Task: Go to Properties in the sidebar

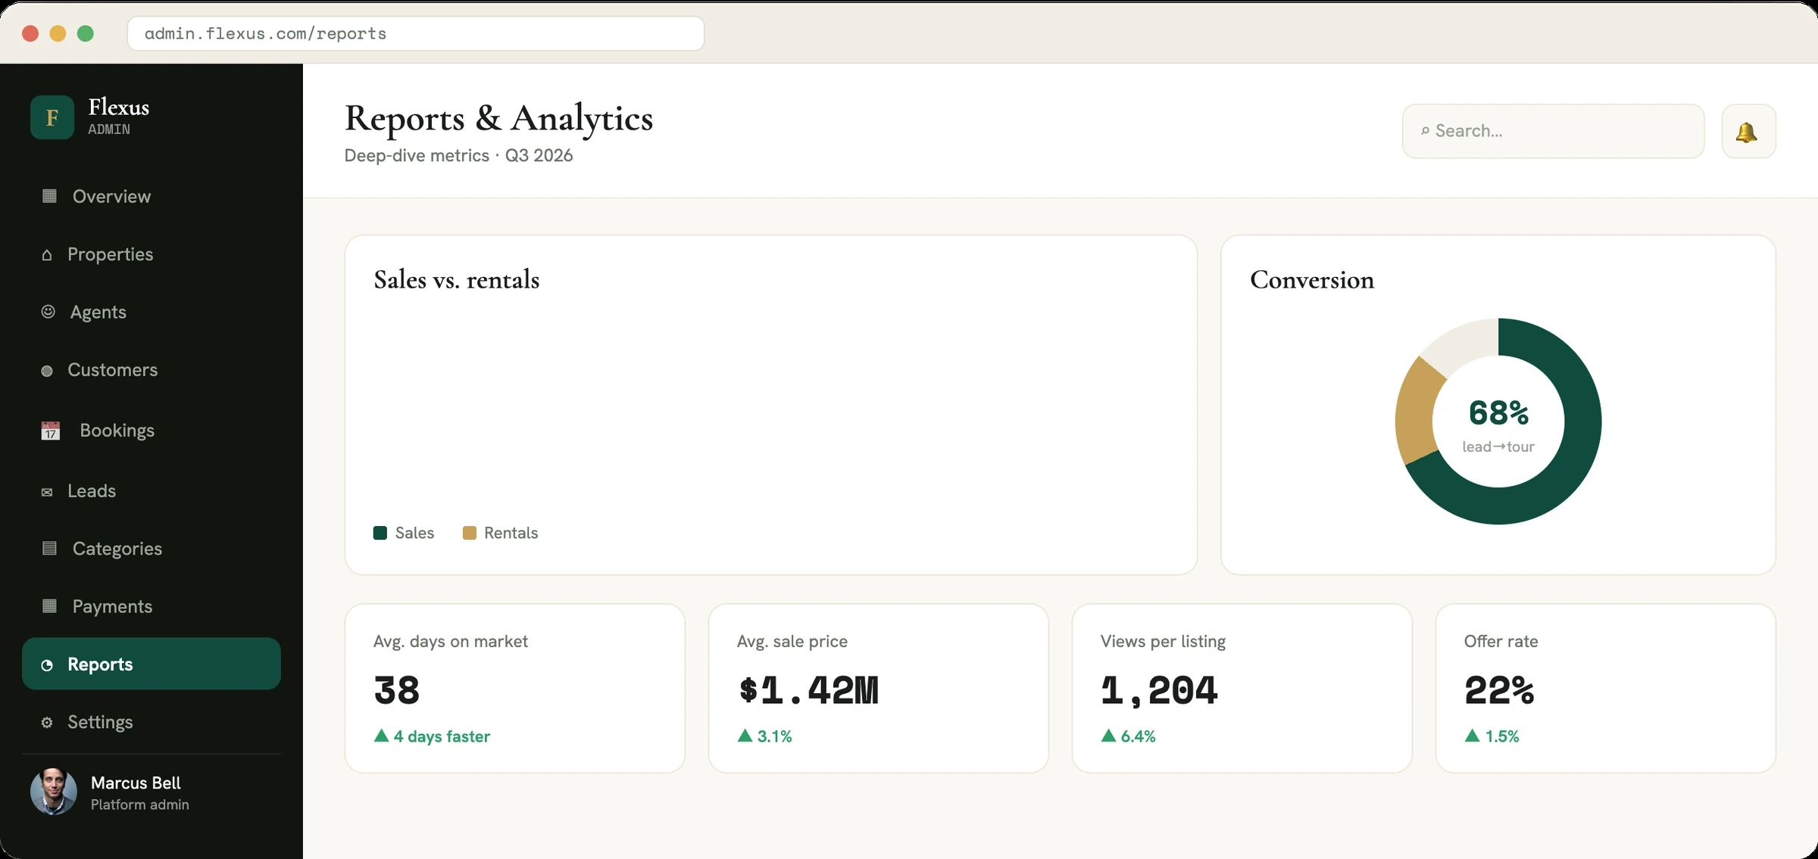Action: point(151,254)
